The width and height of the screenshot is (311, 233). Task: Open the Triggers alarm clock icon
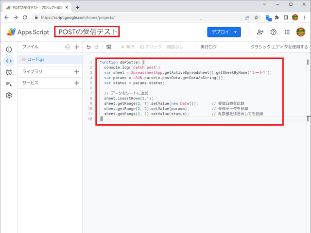9,72
